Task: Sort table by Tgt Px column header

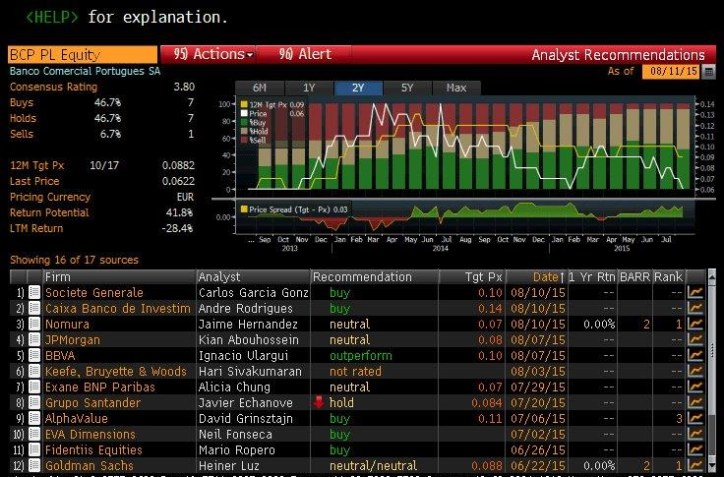Action: (x=471, y=277)
